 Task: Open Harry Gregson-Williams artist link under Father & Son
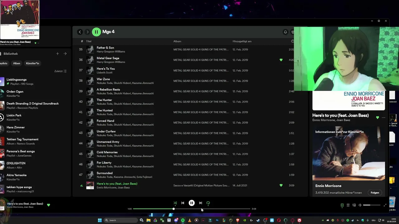click(111, 52)
